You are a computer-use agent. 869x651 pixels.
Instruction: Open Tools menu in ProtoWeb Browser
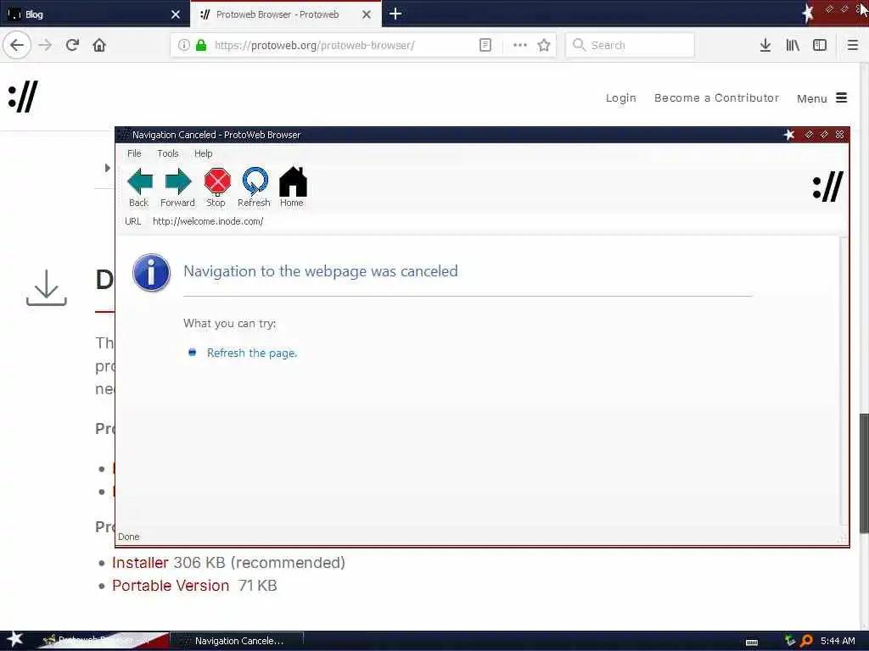167,153
